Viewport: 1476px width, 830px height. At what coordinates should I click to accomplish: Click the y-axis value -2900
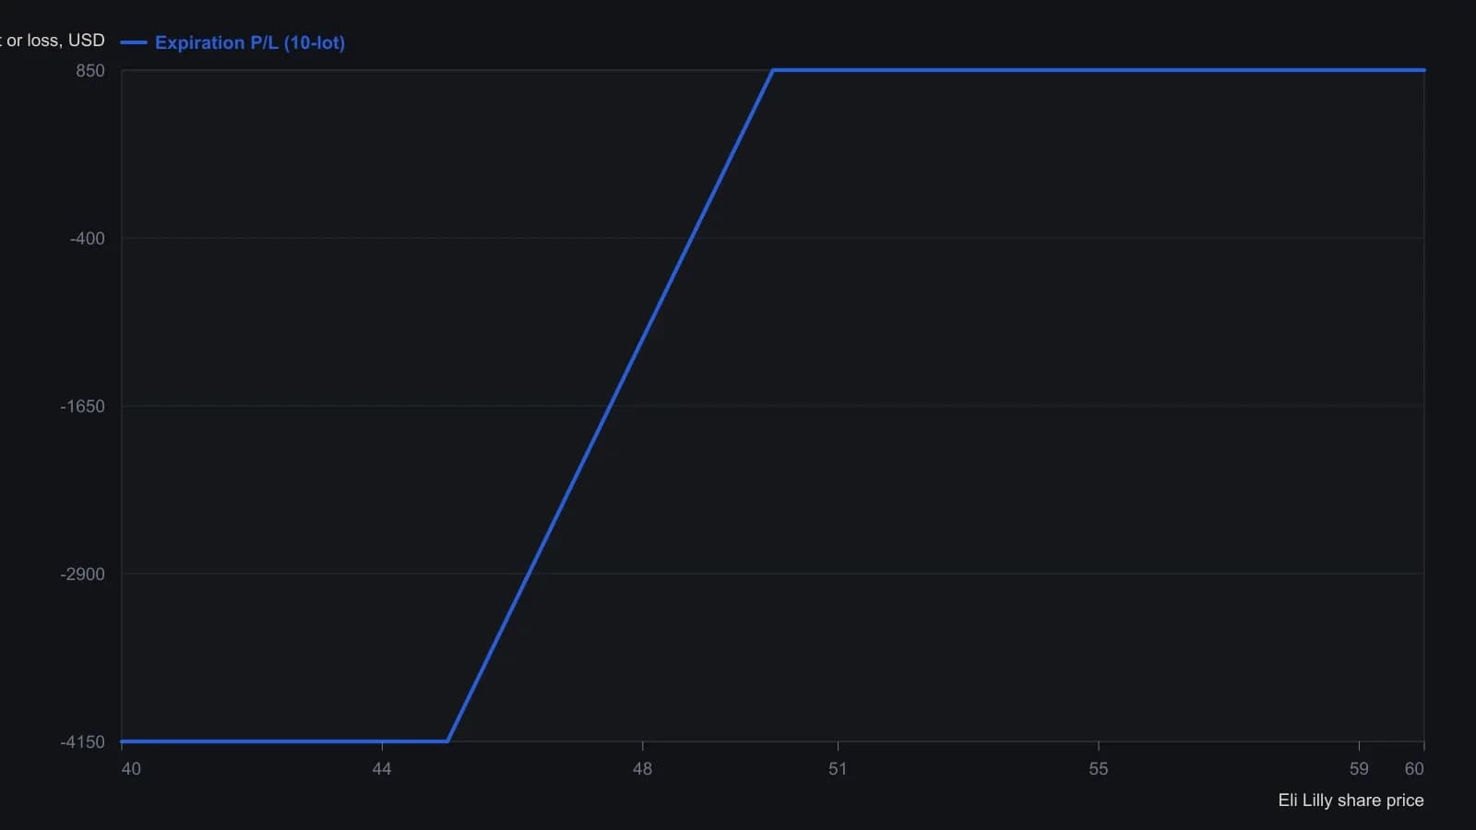click(x=83, y=575)
